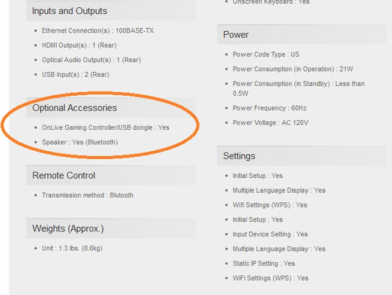Select the Speaker Yes (Bluetooth) entry

point(80,142)
